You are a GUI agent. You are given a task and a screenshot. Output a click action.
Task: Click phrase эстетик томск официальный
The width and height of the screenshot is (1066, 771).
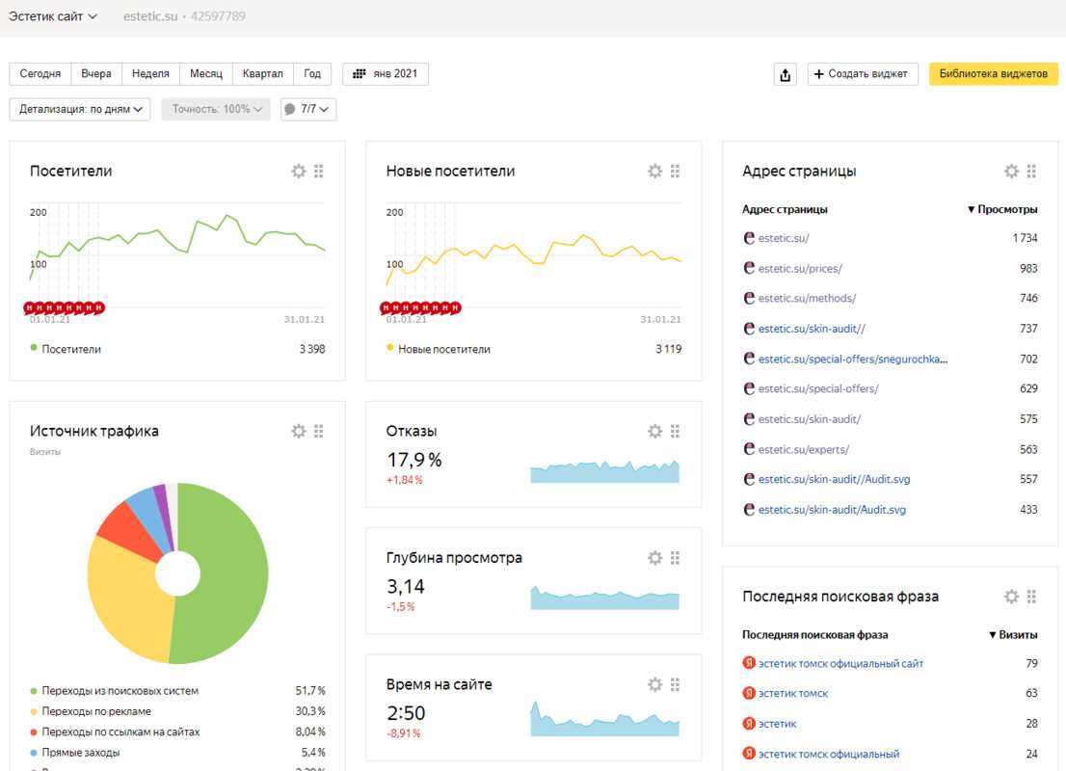tap(829, 754)
